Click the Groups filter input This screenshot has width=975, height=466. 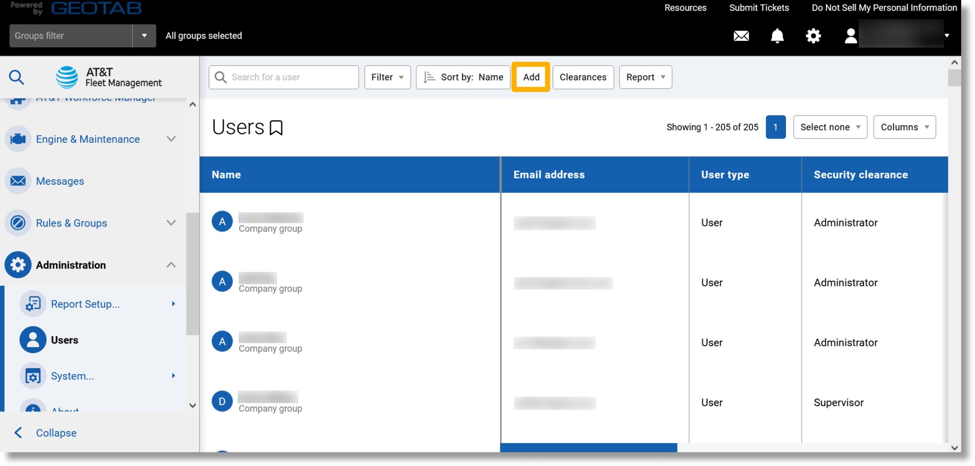click(71, 36)
